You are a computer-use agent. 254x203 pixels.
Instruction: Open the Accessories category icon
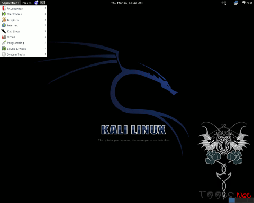(4, 8)
